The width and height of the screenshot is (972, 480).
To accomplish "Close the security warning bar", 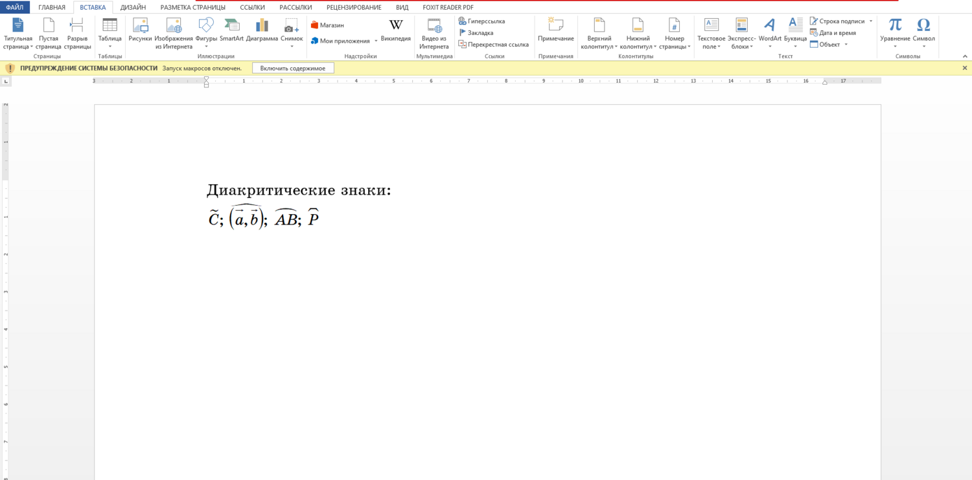I will pyautogui.click(x=964, y=68).
